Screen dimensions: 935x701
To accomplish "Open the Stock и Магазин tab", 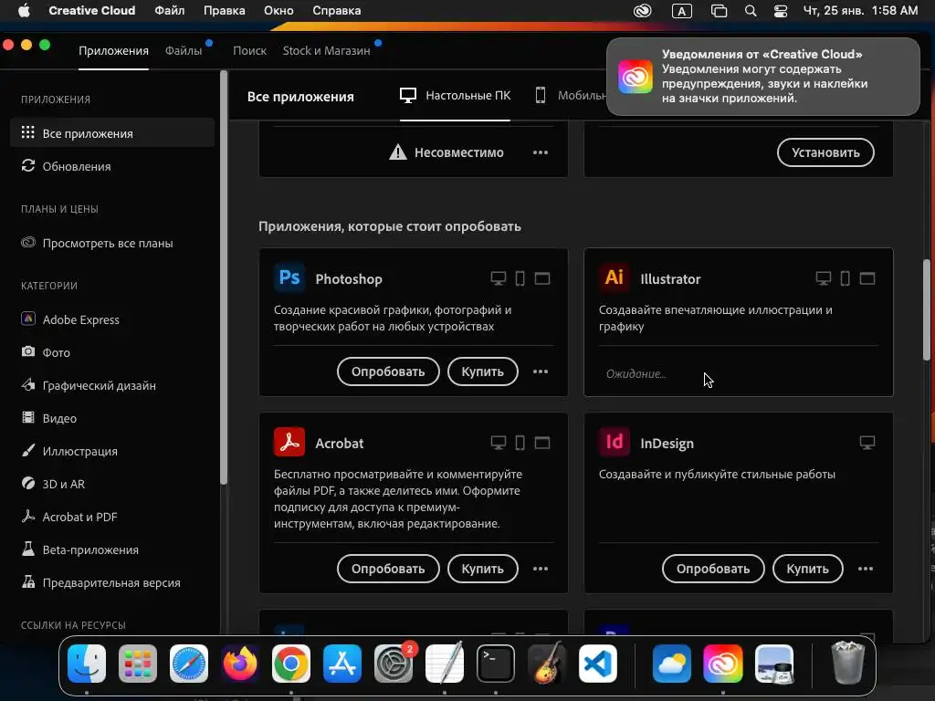I will (x=326, y=51).
